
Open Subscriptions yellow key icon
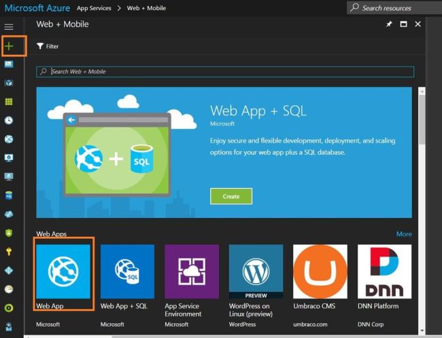[x=9, y=252]
